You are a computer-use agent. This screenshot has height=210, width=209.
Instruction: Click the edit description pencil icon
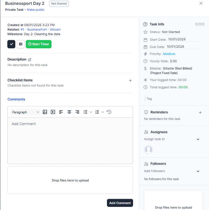click(30, 59)
